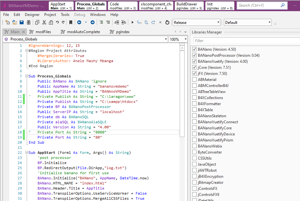The height and width of the screenshot is (201, 300).
Task: Click the Undo arrow icon
Action: [57, 22]
